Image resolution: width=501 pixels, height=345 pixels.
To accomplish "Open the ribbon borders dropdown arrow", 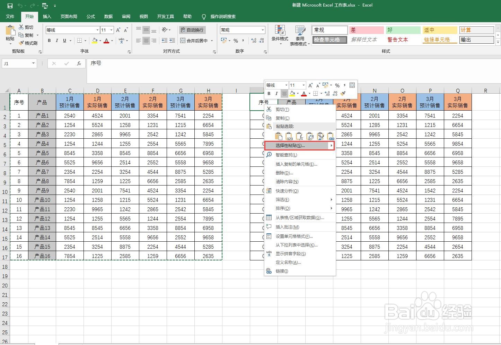I will [x=85, y=41].
